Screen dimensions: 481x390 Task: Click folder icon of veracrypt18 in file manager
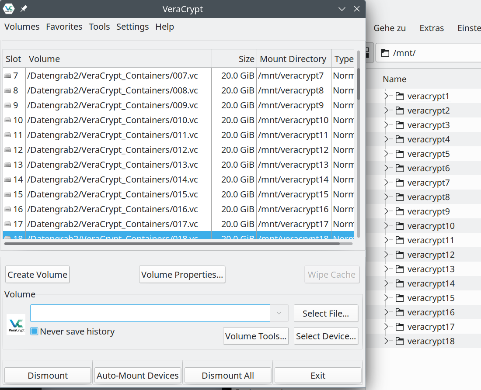pos(399,341)
